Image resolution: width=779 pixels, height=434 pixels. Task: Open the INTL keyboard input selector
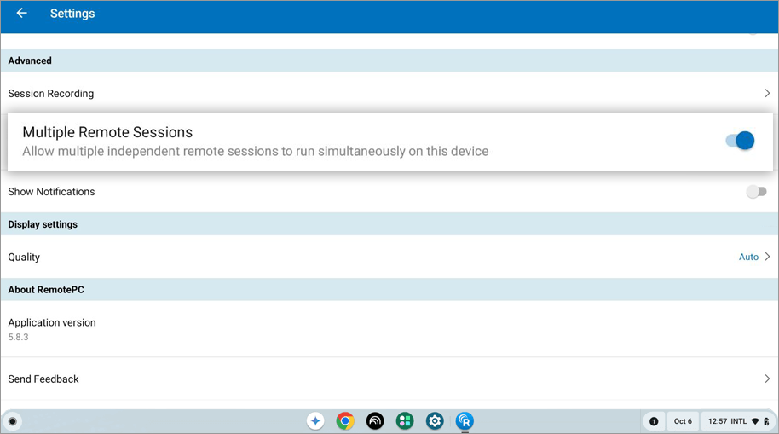(x=739, y=421)
